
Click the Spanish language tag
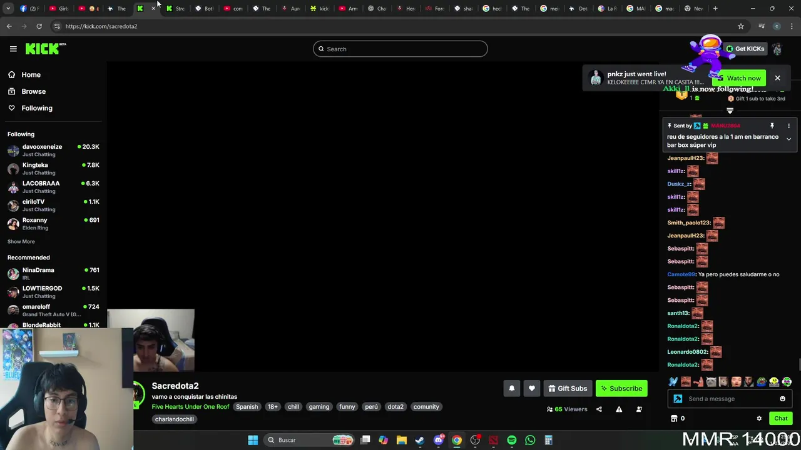coord(247,407)
